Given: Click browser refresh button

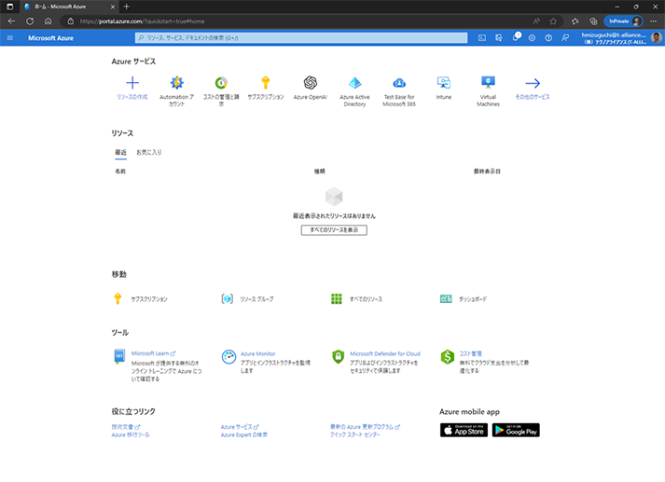Looking at the screenshot, I should coord(30,21).
